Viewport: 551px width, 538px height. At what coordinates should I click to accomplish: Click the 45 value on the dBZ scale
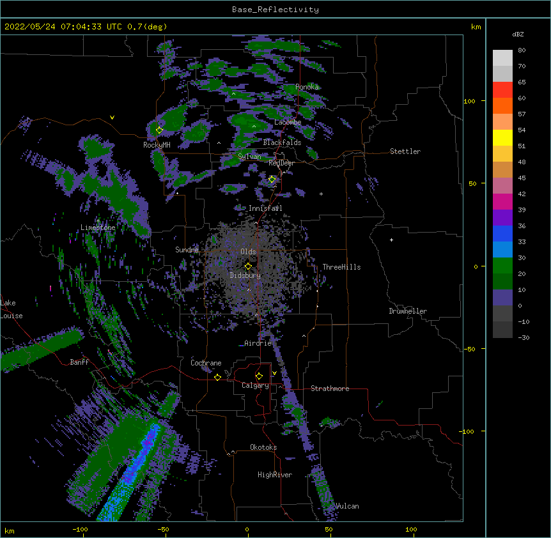[x=522, y=178]
